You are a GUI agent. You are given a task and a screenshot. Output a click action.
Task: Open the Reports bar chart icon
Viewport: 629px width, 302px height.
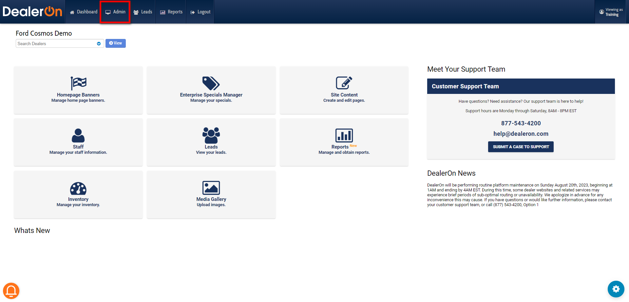[344, 135]
